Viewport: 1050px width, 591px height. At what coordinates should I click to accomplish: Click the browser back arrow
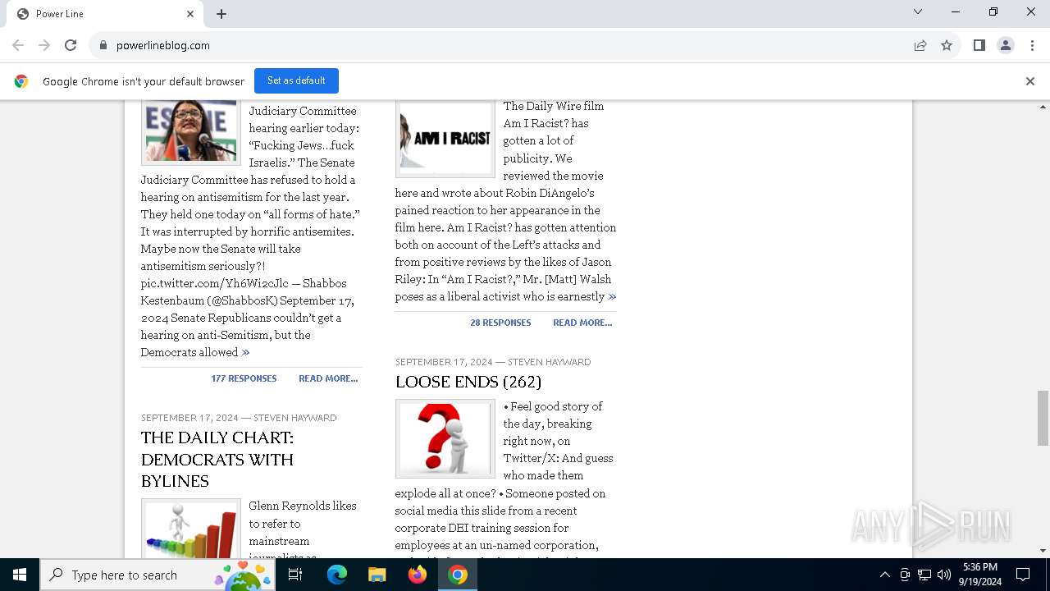(18, 45)
